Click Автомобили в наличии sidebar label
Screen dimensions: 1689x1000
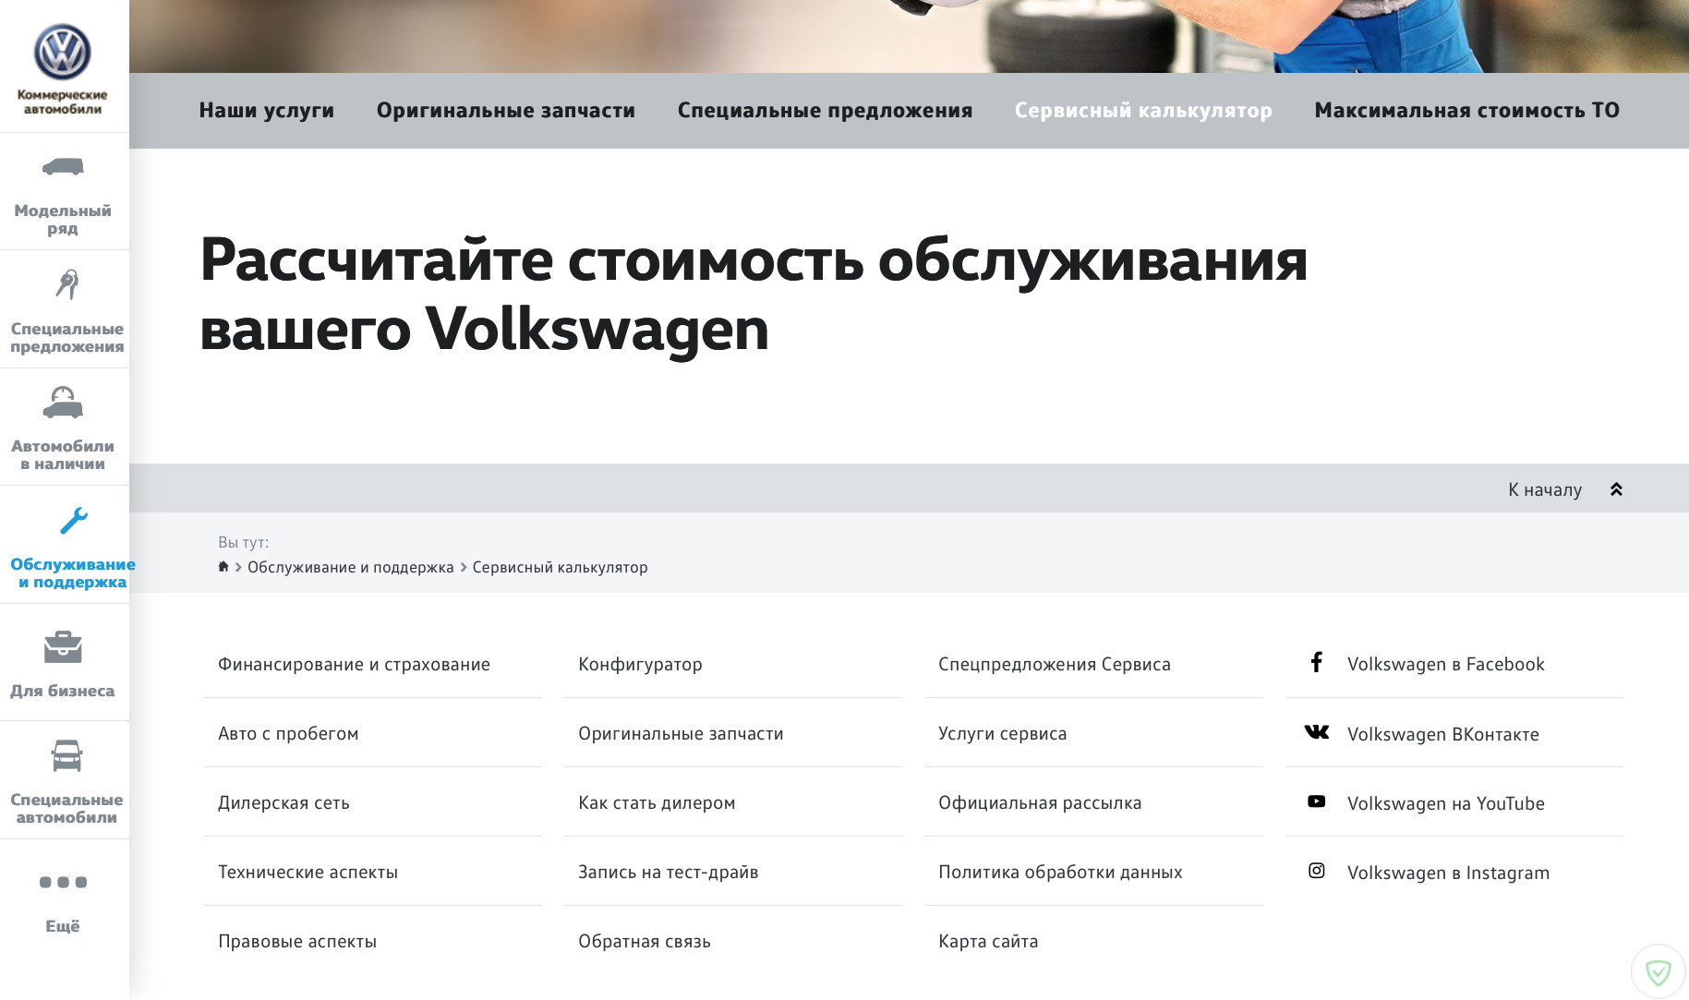pos(63,454)
